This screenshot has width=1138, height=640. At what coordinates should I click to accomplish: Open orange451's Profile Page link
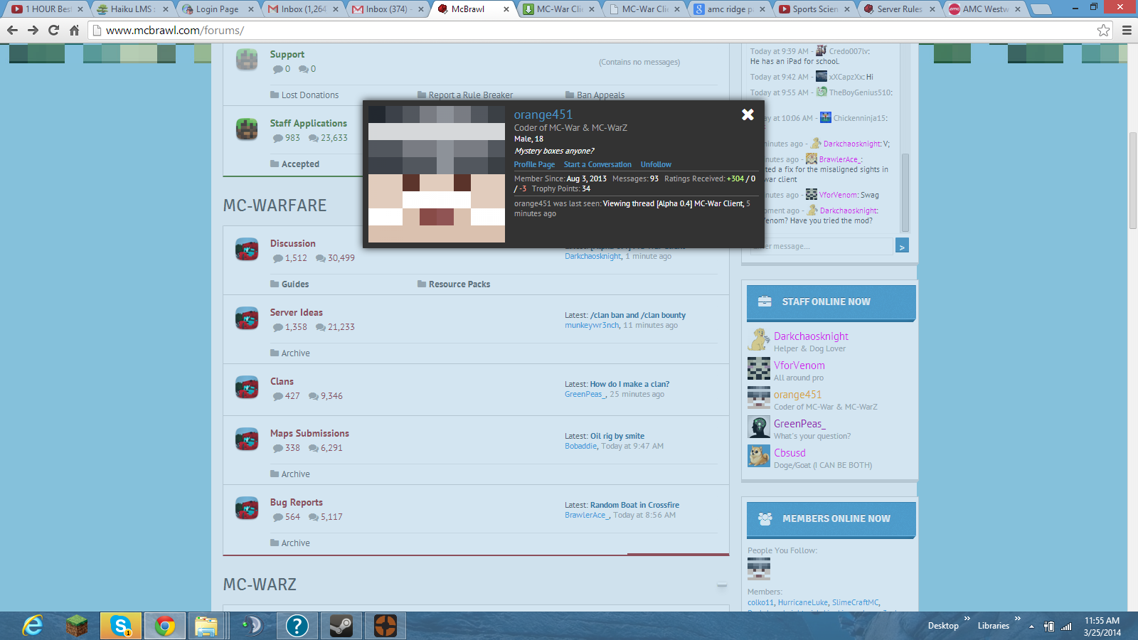534,164
